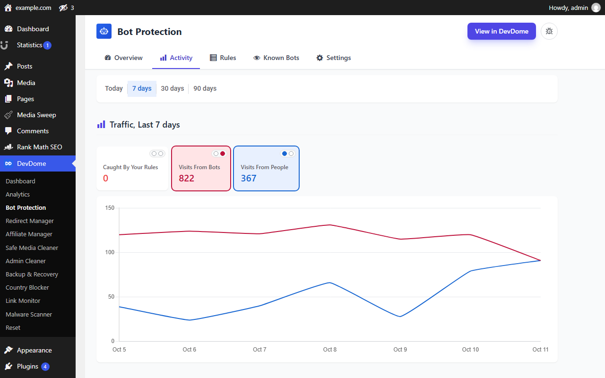Click the Statistics notification badge 1
Screen dimensions: 605x378
47,45
